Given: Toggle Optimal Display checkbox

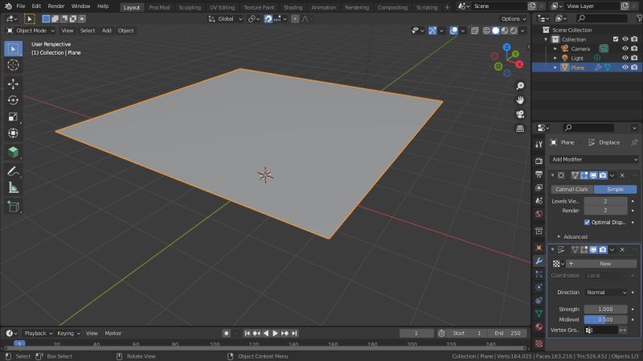Looking at the screenshot, I should click(x=587, y=223).
